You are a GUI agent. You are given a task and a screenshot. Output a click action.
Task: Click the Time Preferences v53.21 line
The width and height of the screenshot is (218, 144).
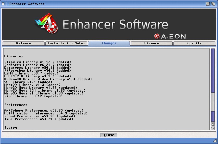point(39,119)
